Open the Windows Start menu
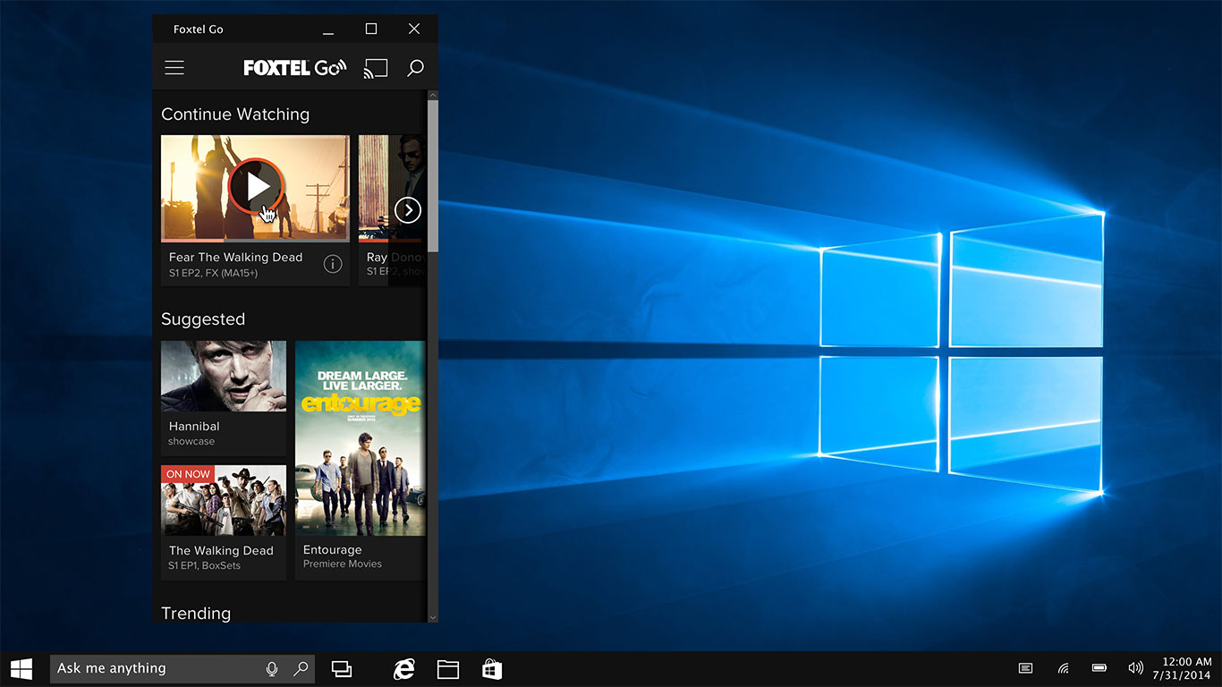The image size is (1222, 687). (21, 668)
